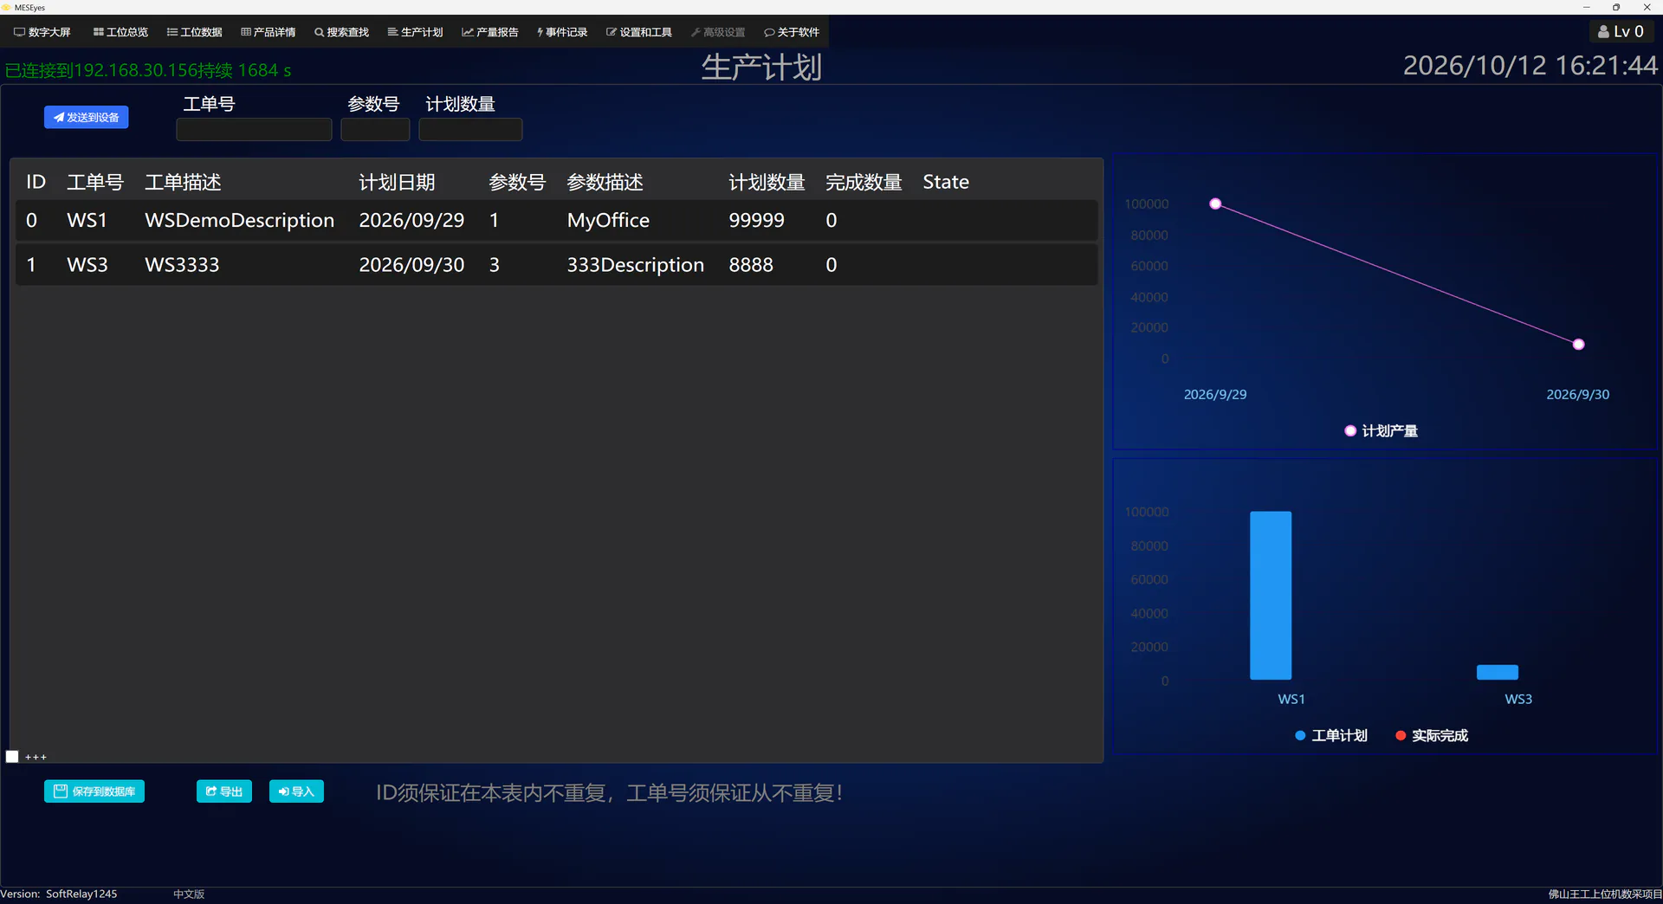Select the WS3 work order cell

(x=87, y=265)
